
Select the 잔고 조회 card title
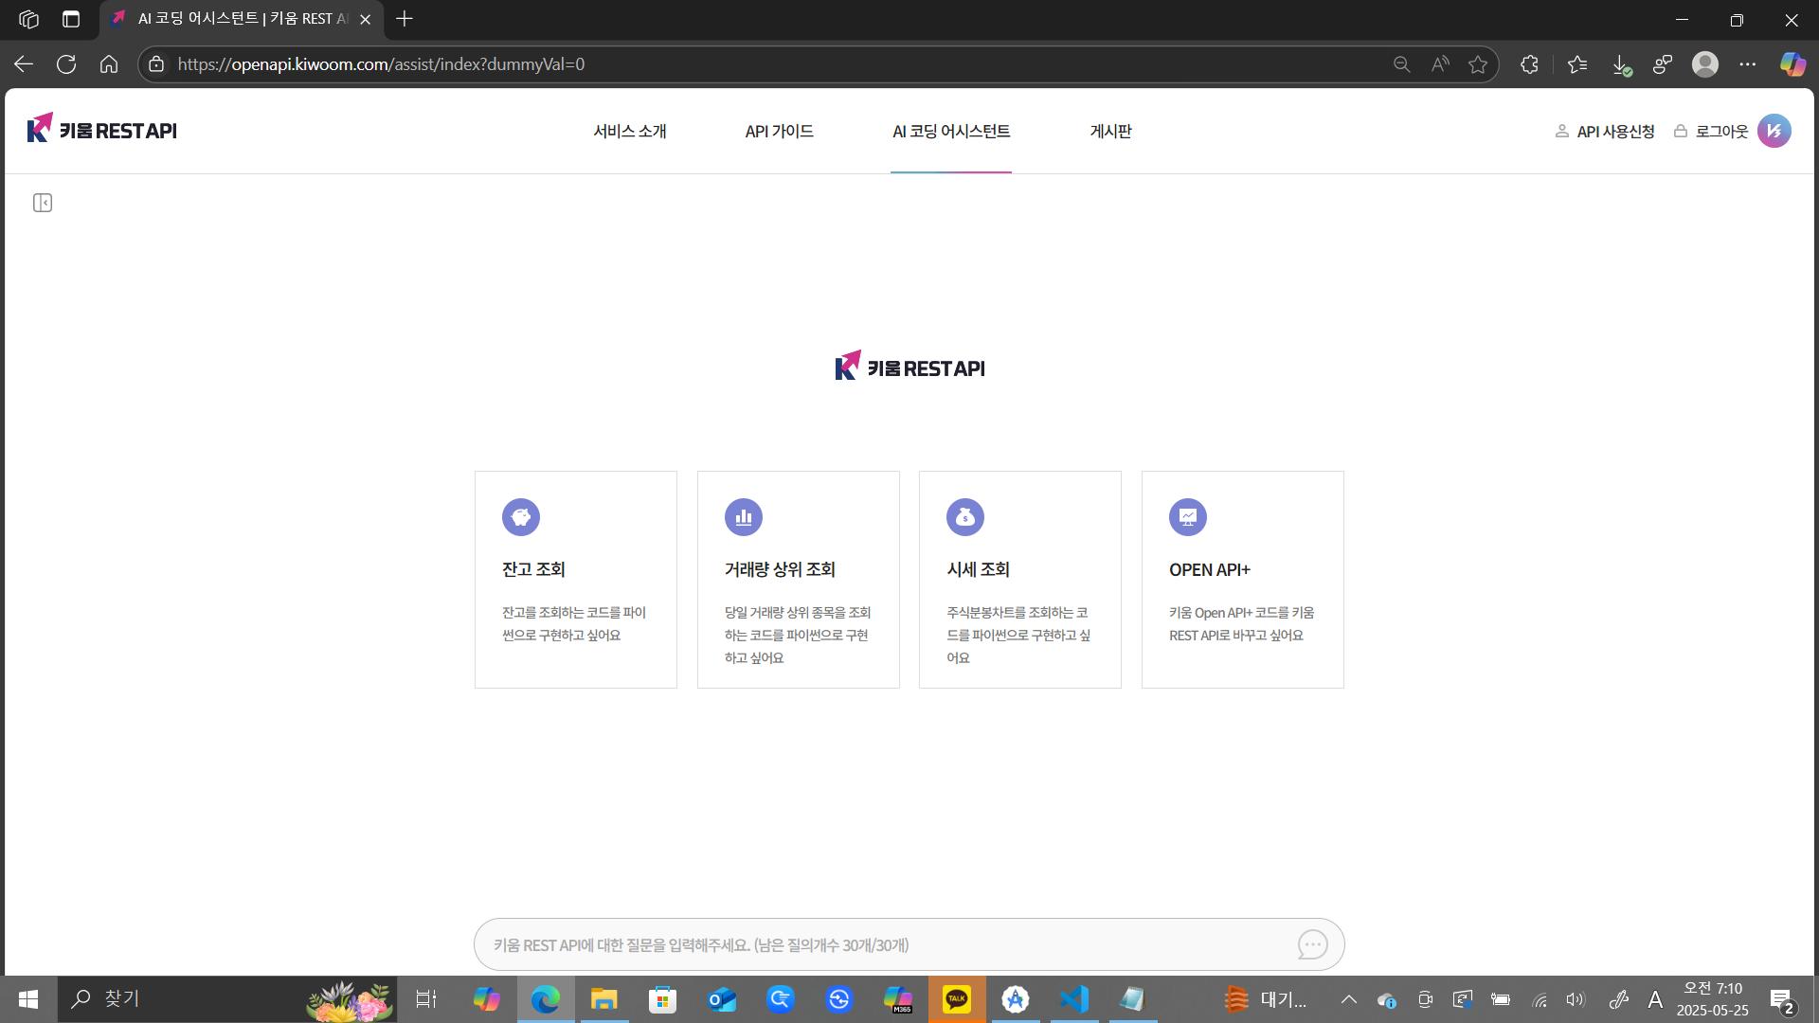(x=533, y=569)
